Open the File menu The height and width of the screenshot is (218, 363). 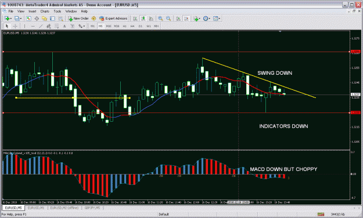[x=11, y=11]
